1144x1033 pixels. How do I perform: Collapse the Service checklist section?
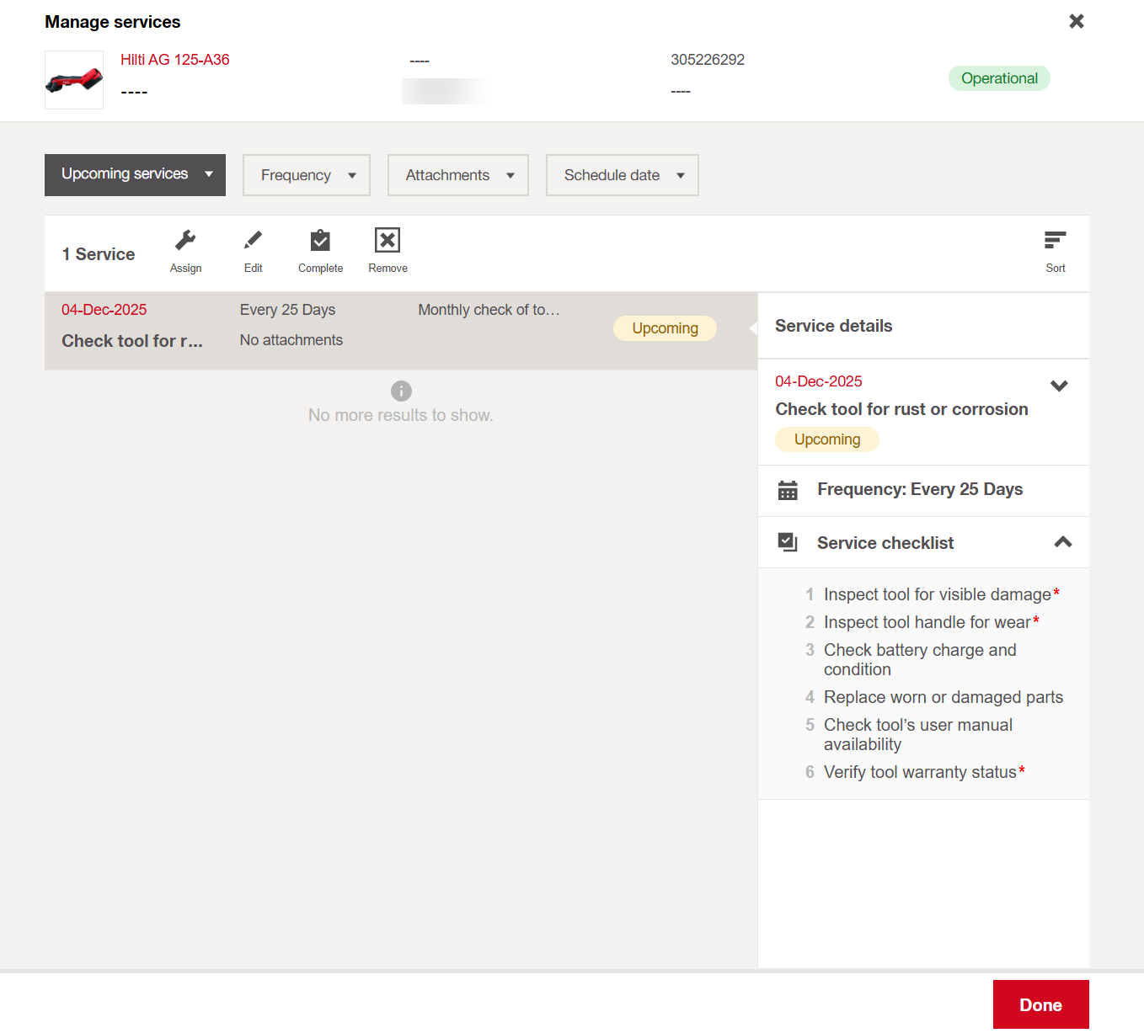pyautogui.click(x=1062, y=543)
